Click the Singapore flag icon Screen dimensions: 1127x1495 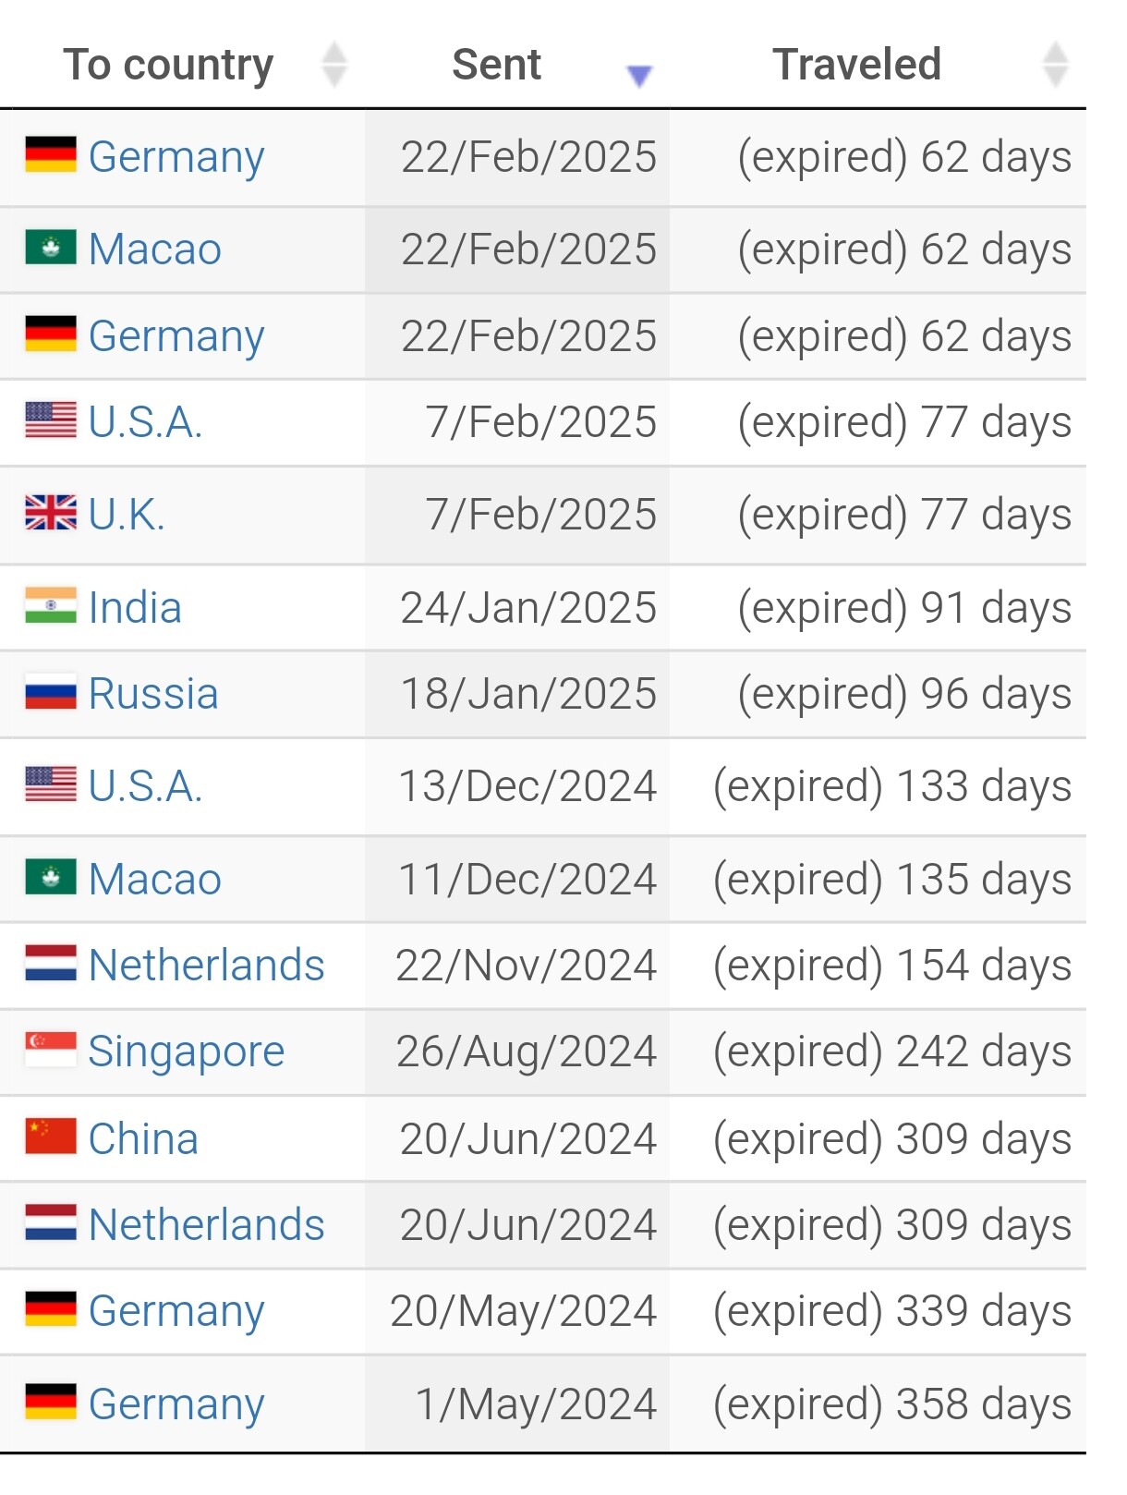click(51, 1051)
